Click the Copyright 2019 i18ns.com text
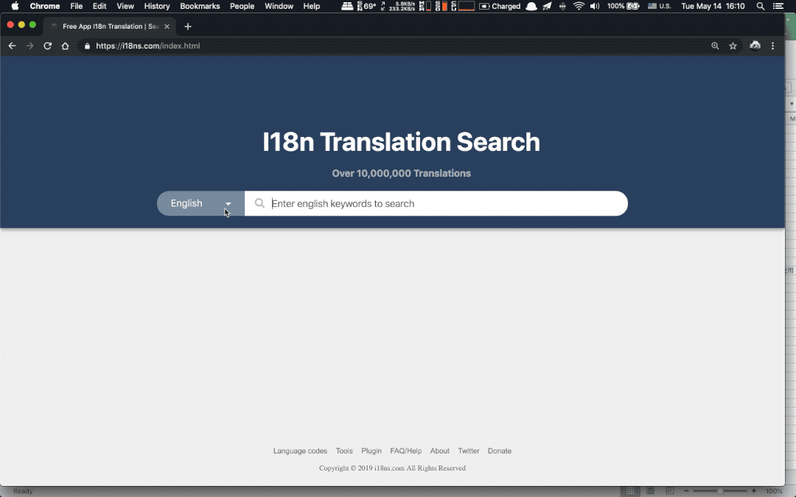This screenshot has height=497, width=796. (392, 468)
